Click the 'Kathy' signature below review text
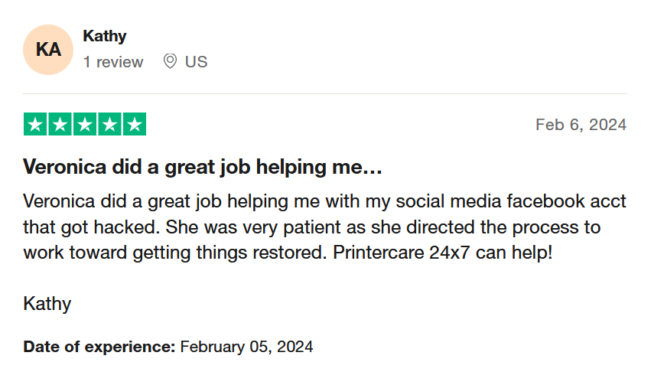This screenshot has width=651, height=372. pos(47,304)
